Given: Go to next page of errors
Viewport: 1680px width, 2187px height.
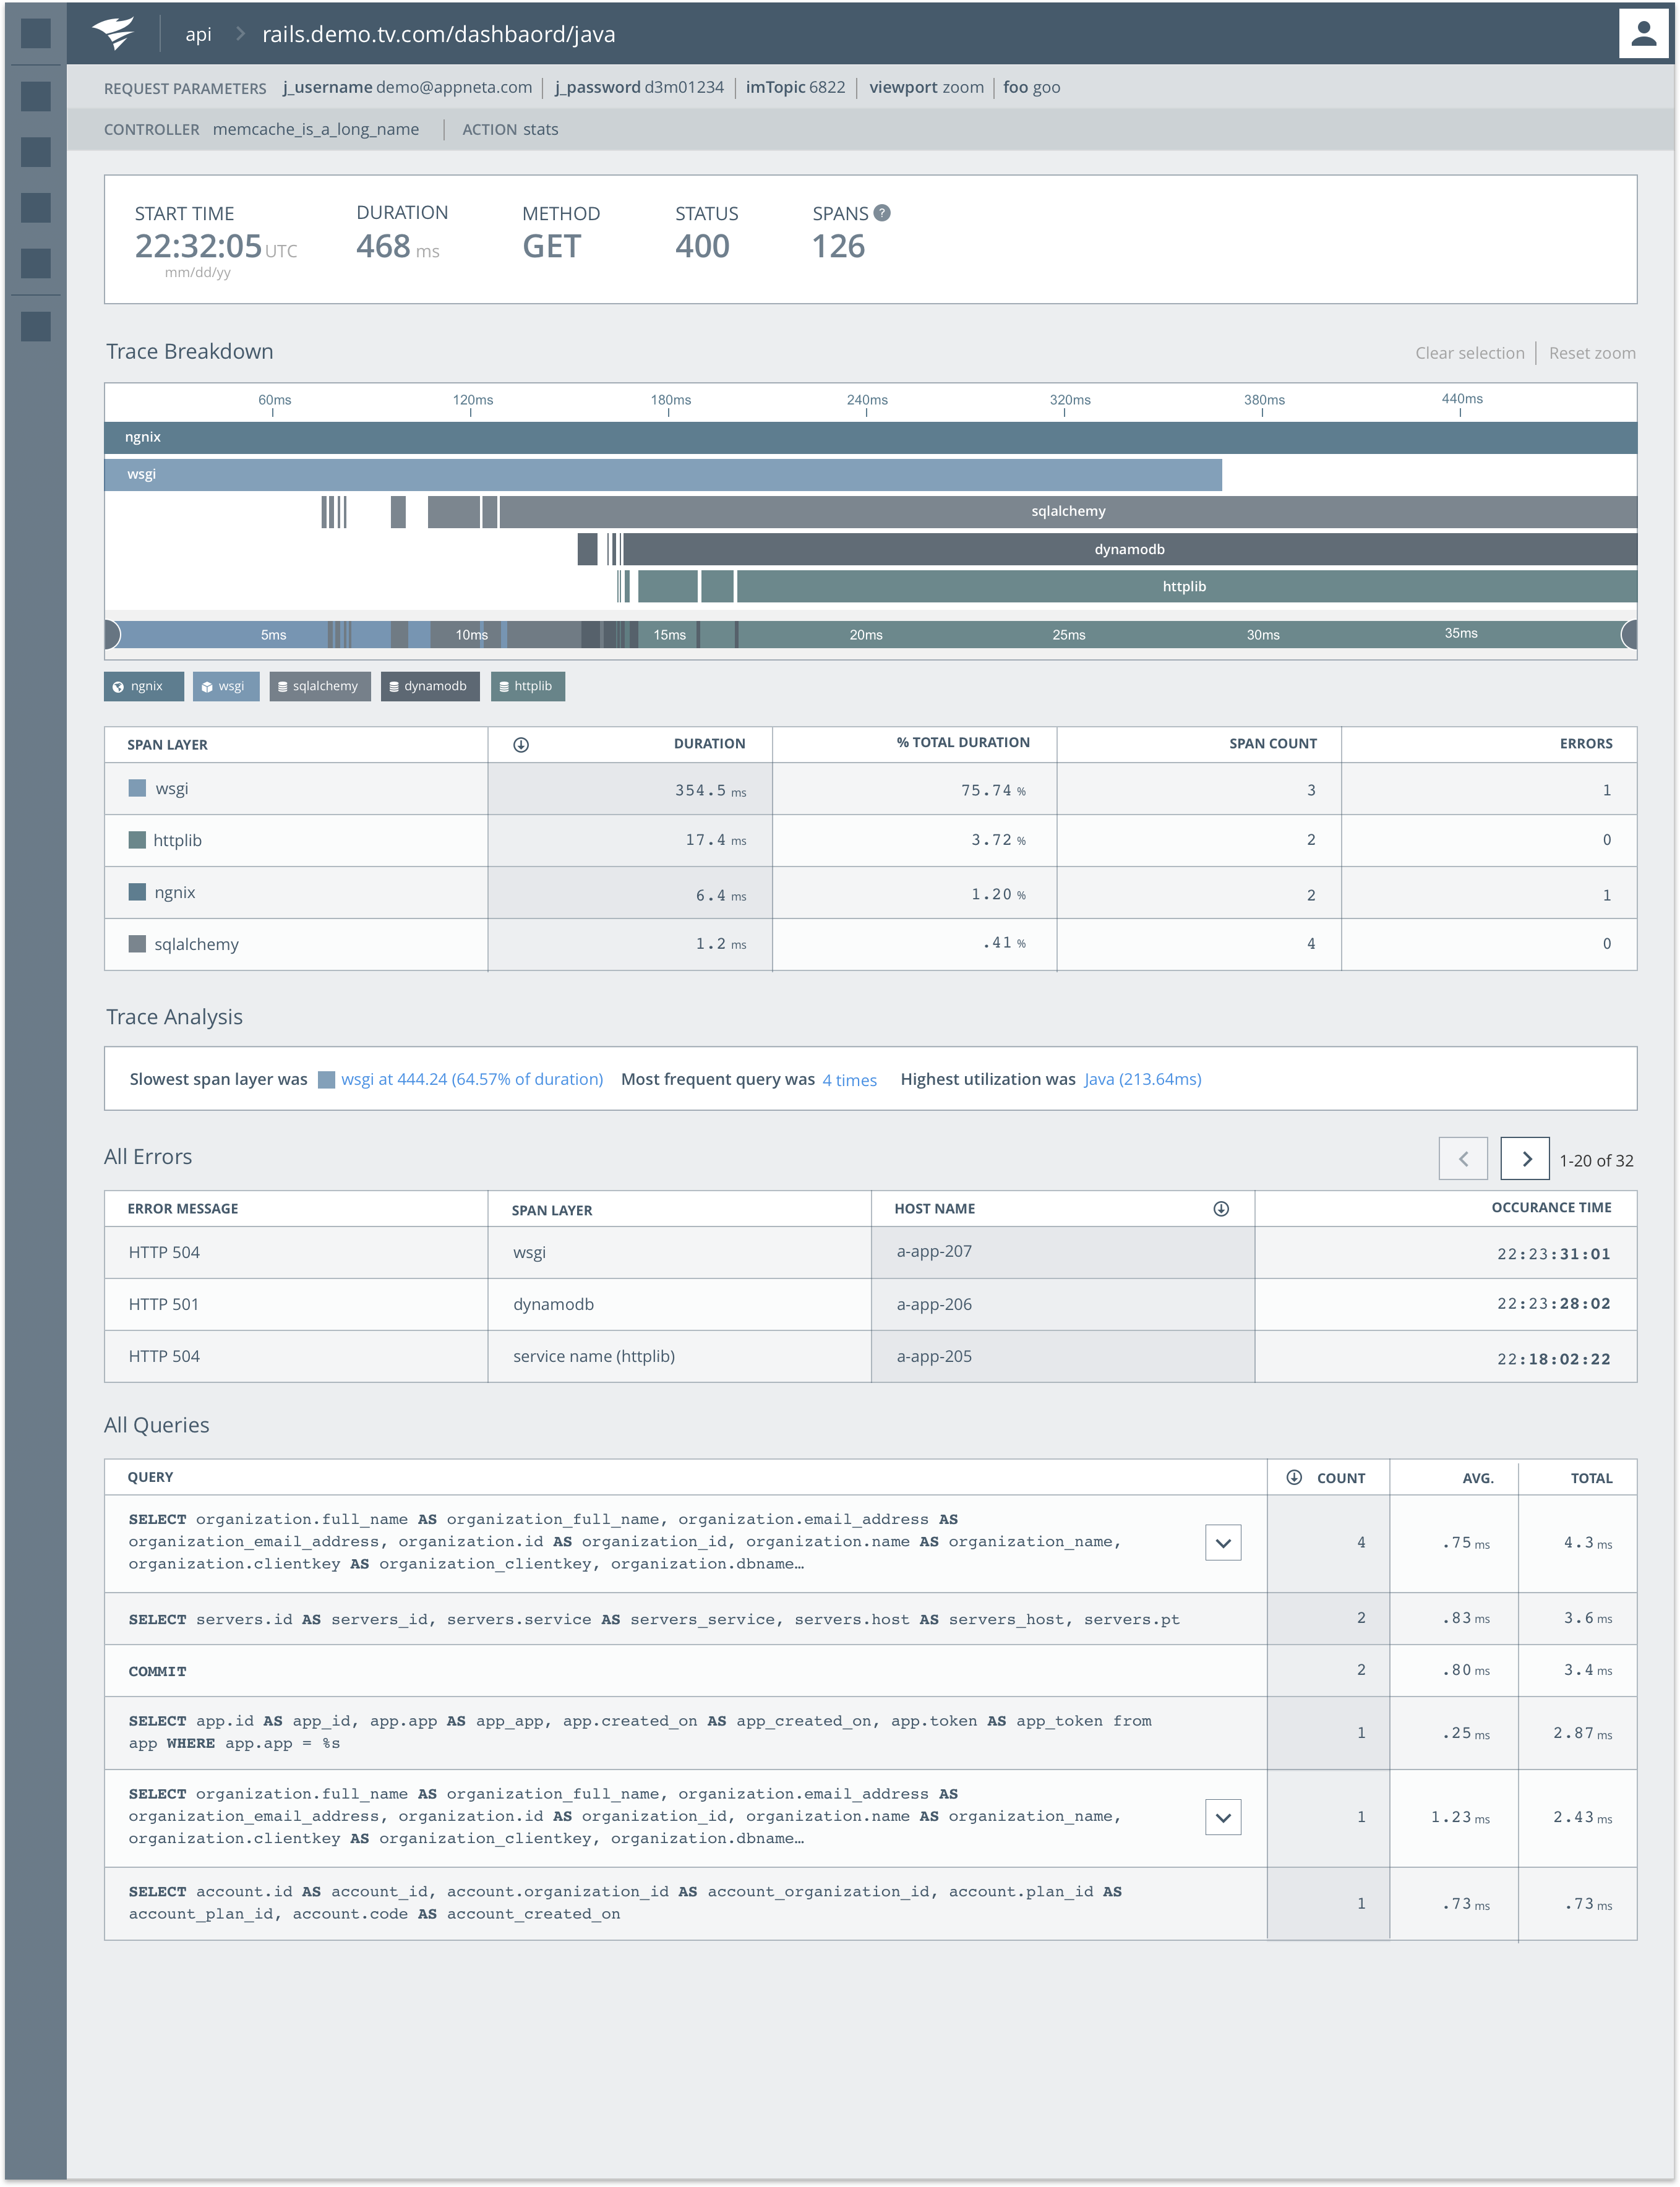Looking at the screenshot, I should 1525,1159.
